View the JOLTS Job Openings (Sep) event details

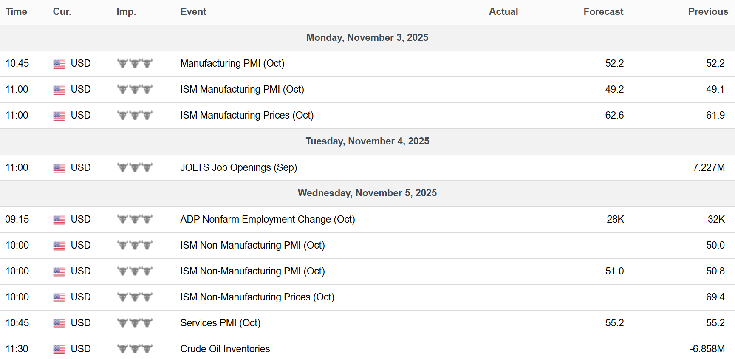238,167
